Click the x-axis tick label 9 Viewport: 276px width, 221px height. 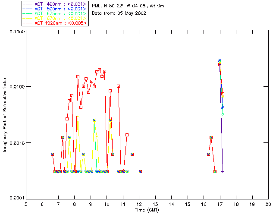(x=91, y=204)
